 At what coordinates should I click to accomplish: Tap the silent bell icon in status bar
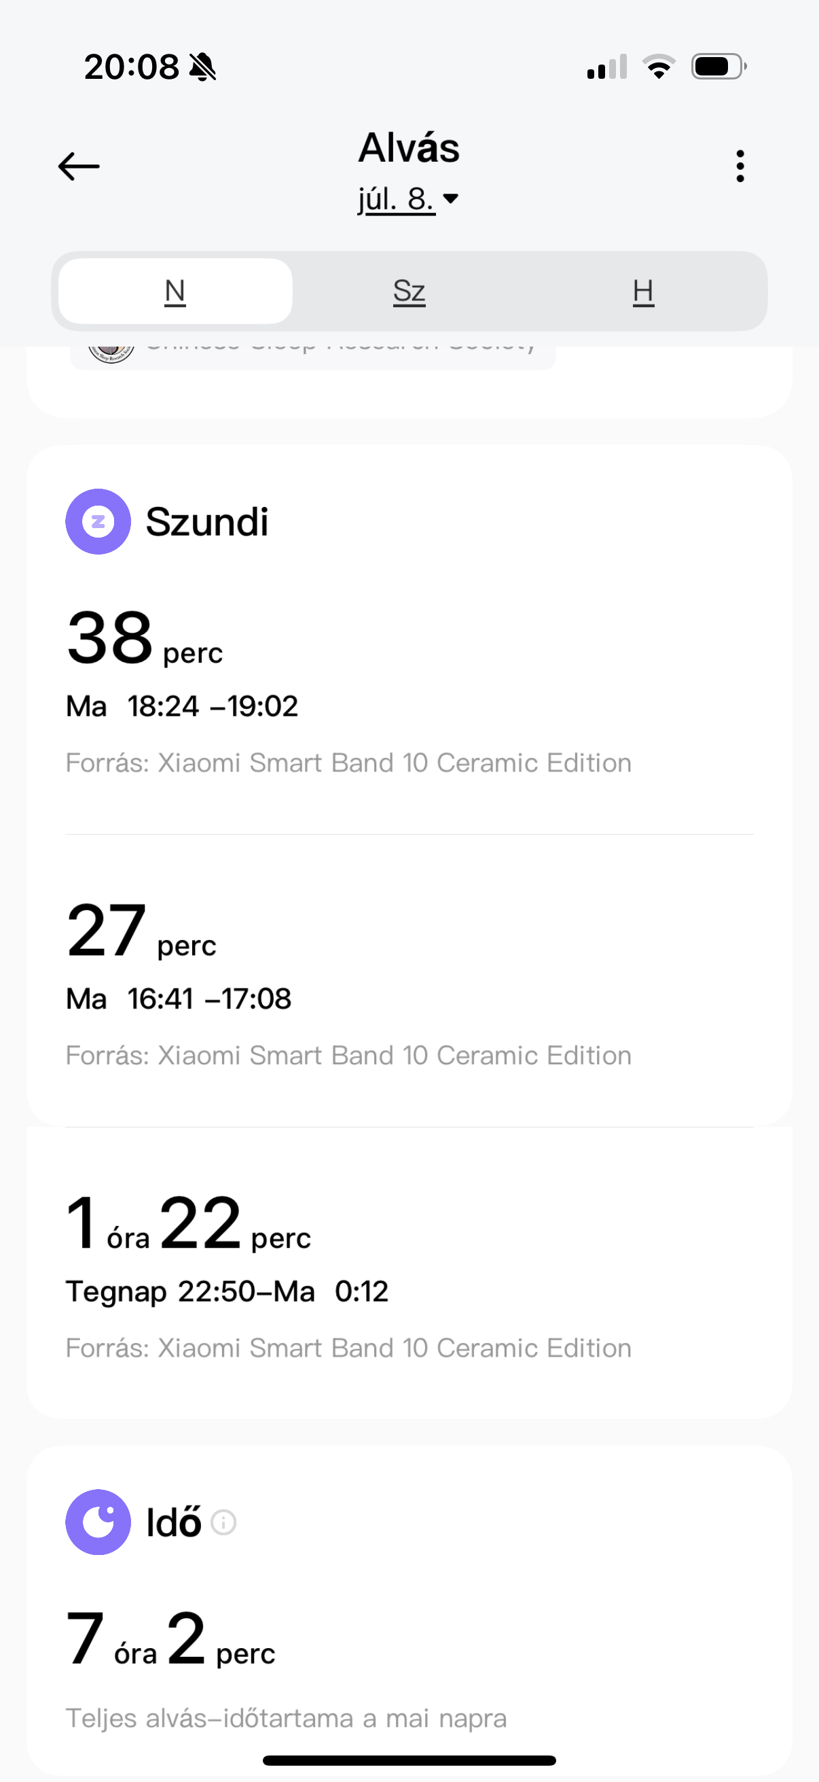click(x=202, y=67)
